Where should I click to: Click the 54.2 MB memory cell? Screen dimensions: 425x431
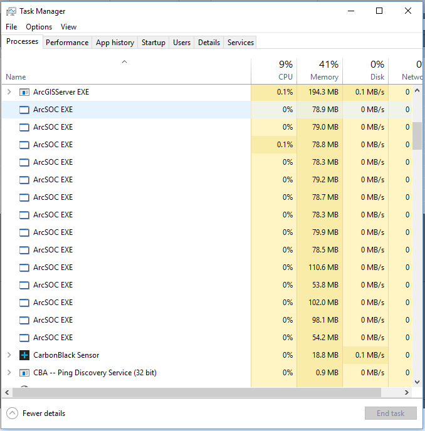[320, 338]
